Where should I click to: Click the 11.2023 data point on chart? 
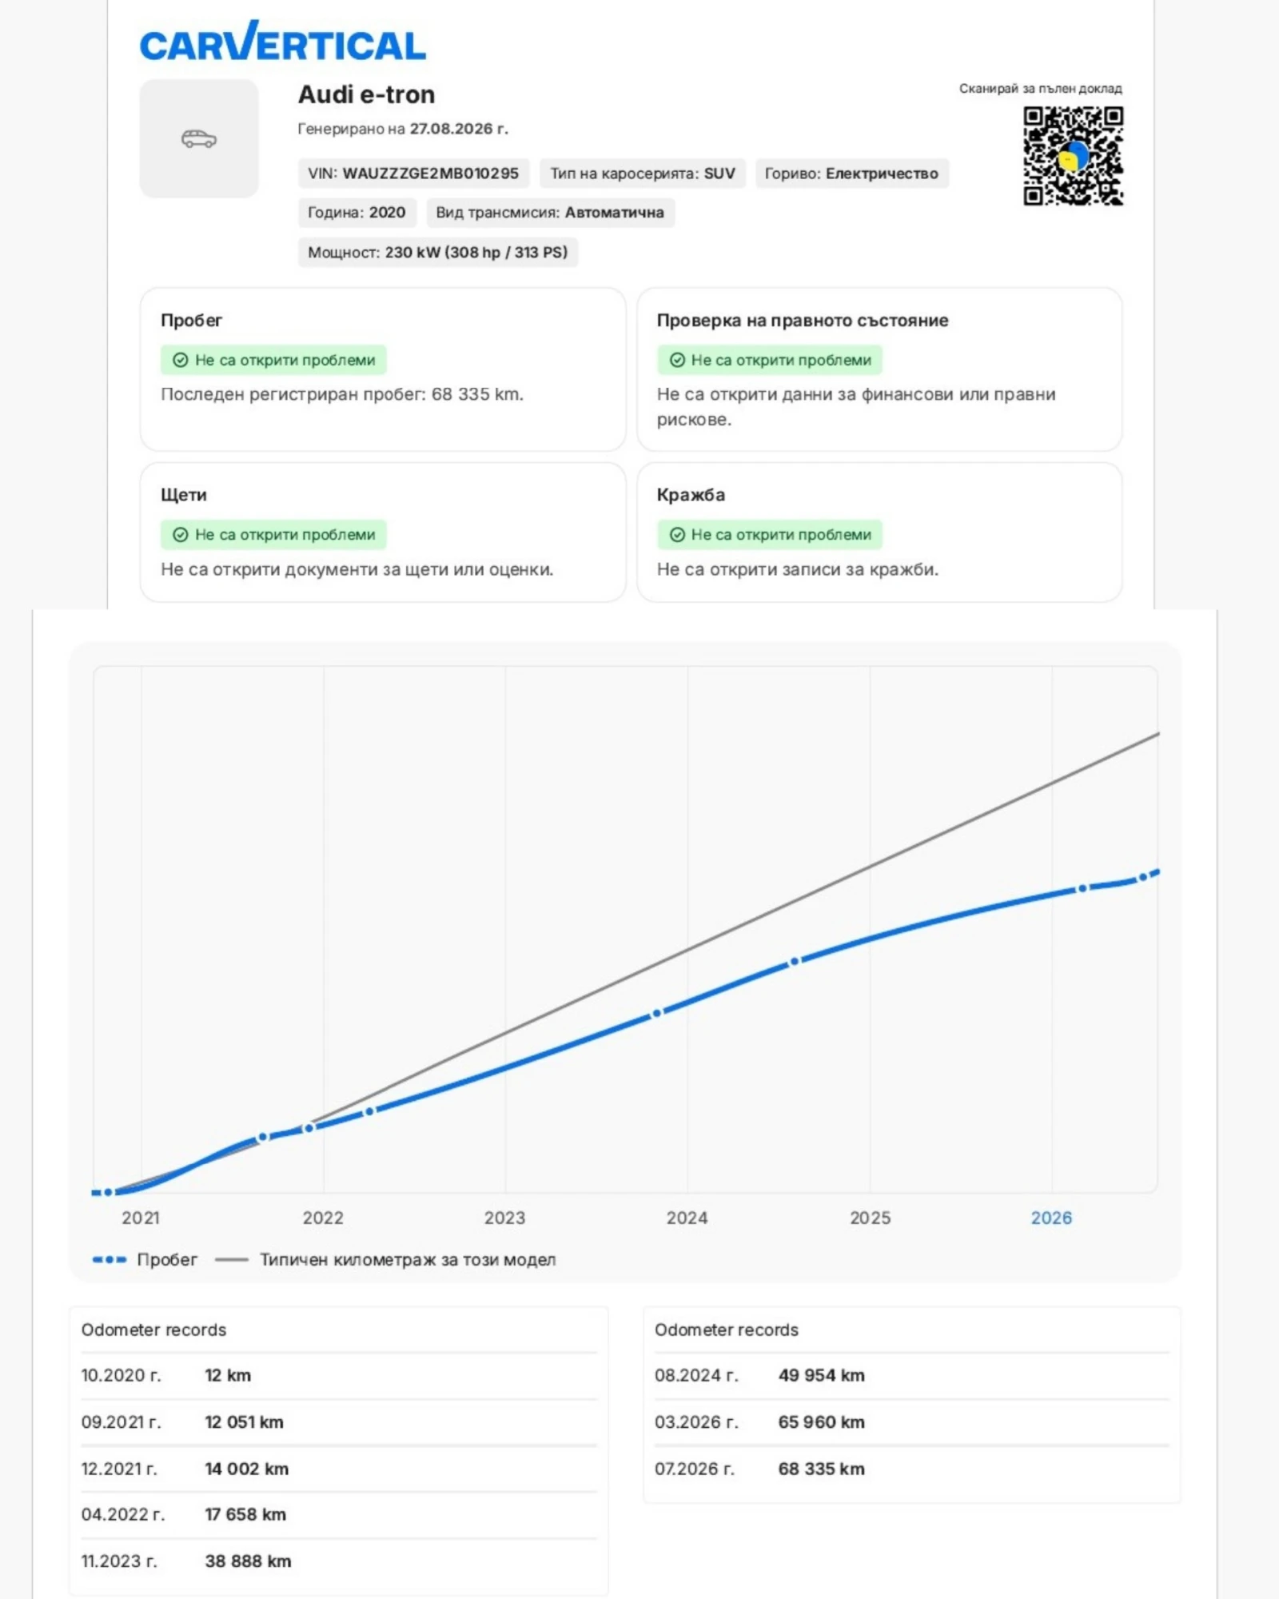656,1013
